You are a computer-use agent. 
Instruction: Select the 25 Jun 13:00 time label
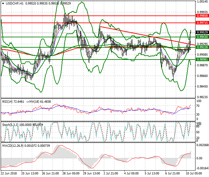[x=30, y=173]
